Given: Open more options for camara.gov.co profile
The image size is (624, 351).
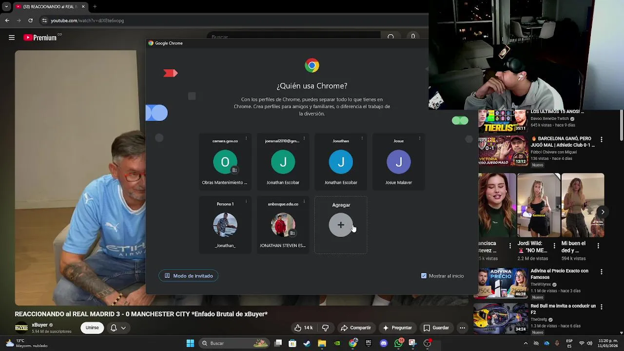Looking at the screenshot, I should coord(246,138).
